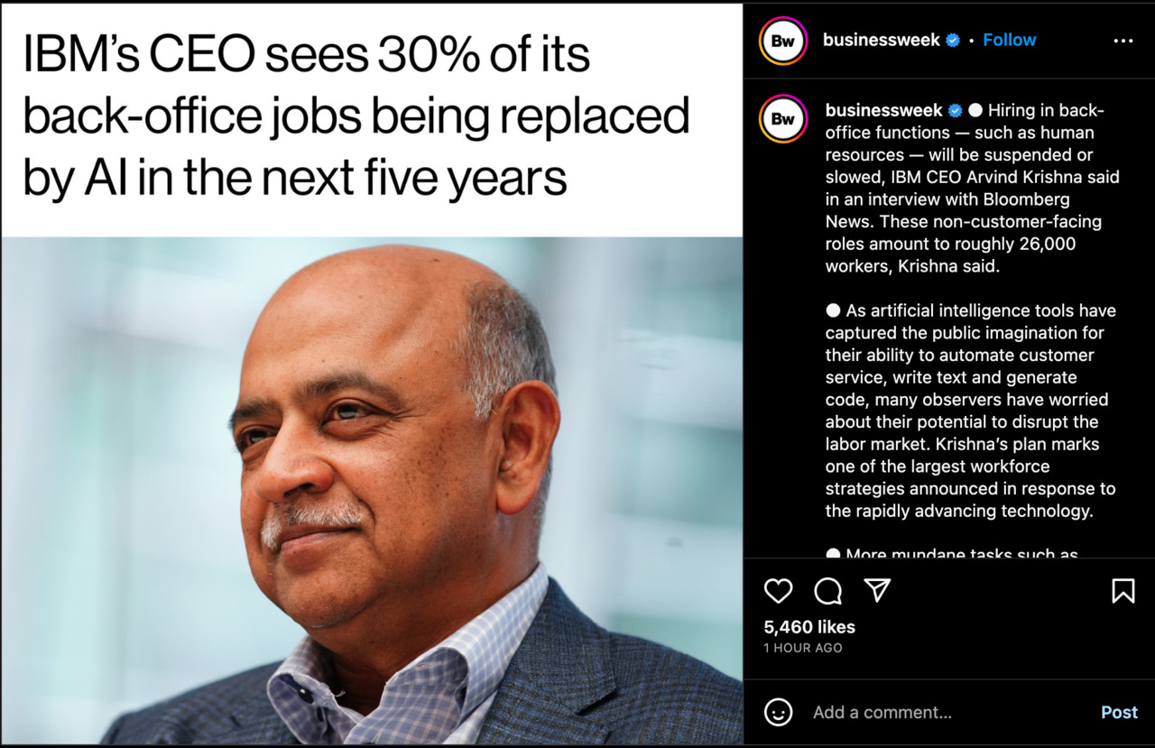Viewport: 1155px width, 748px height.
Task: Post your comment
Action: 1119,712
